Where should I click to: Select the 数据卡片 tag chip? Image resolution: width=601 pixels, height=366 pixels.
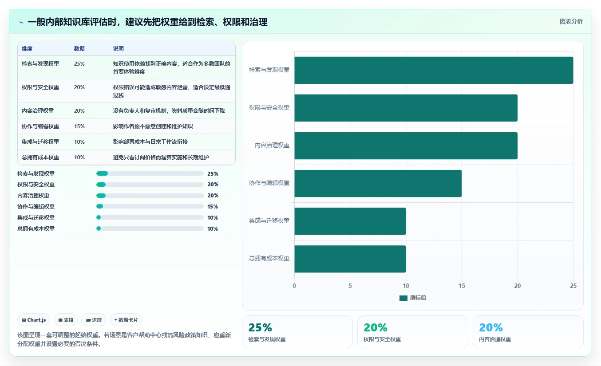(126, 320)
